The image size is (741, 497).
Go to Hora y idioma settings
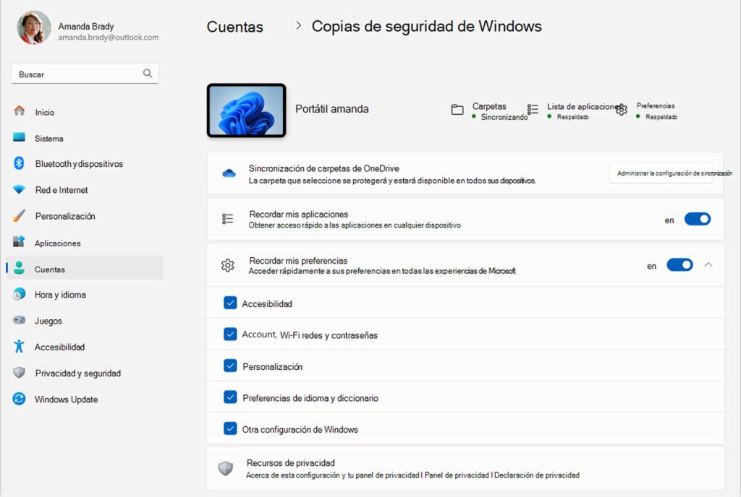pyautogui.click(x=60, y=295)
